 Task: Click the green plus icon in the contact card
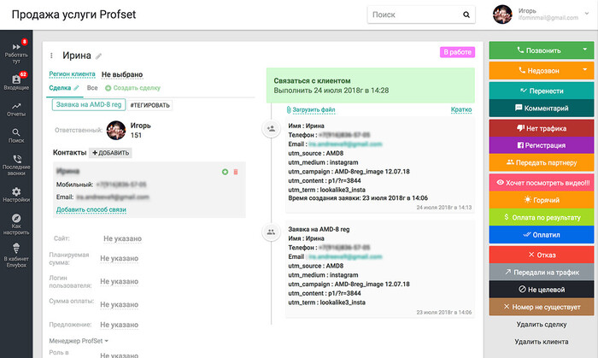pos(225,172)
